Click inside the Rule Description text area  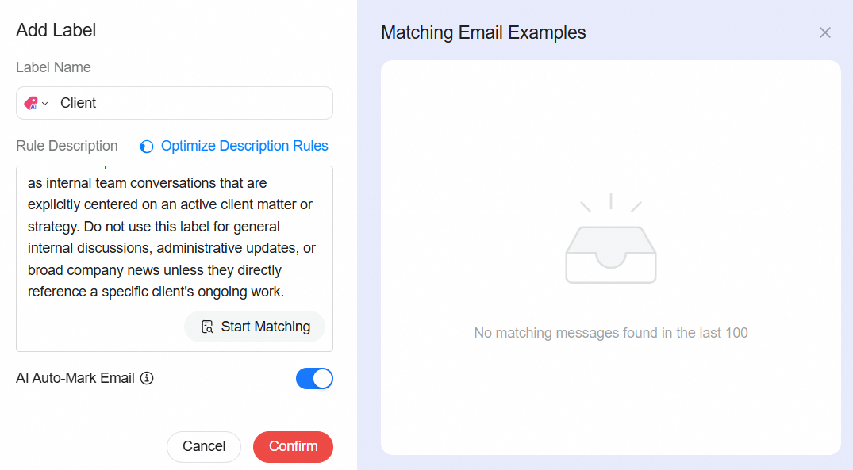[x=174, y=258]
